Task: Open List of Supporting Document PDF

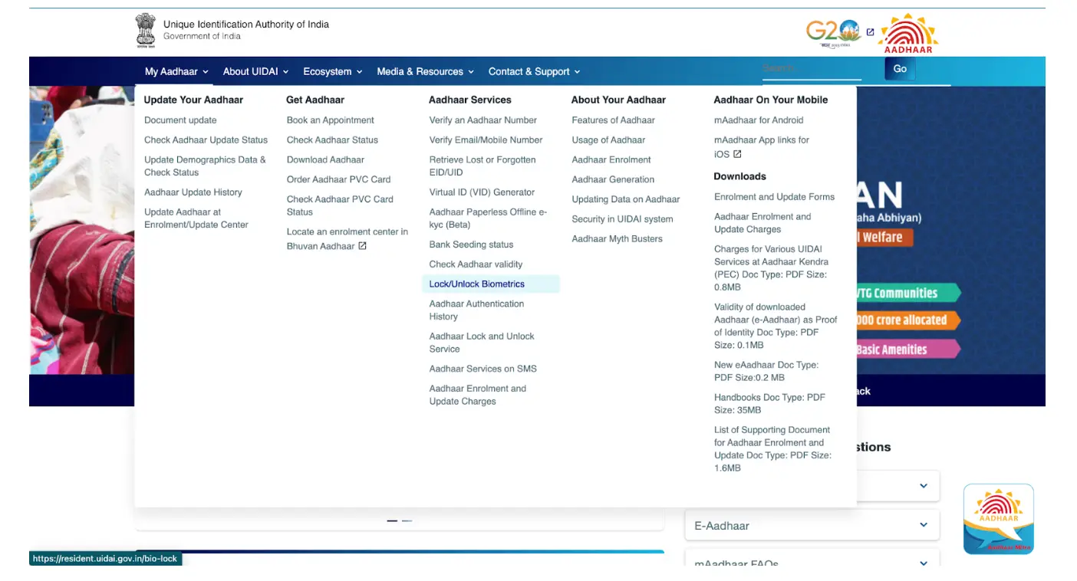Action: point(772,449)
